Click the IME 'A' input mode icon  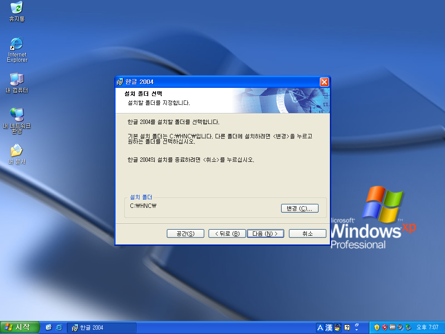click(320, 327)
